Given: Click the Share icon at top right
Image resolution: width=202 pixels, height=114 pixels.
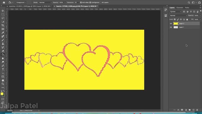Looking at the screenshot, I should [x=199, y=3].
